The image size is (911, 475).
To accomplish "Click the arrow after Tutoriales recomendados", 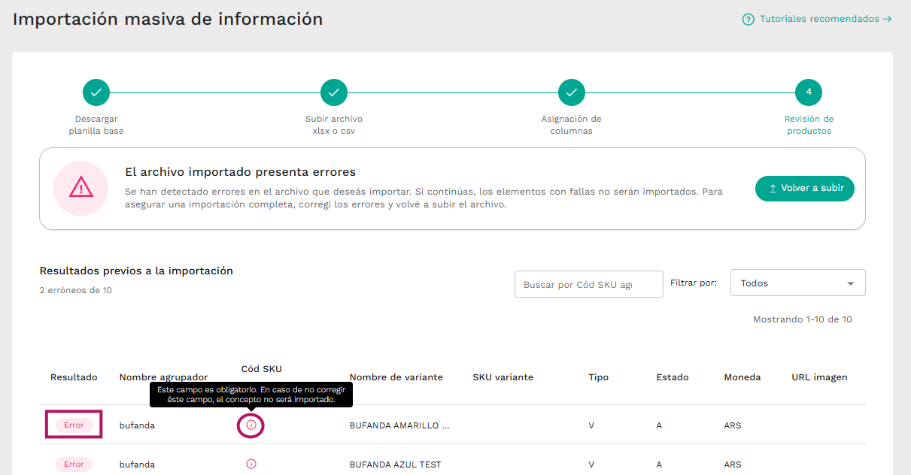I will pos(888,20).
